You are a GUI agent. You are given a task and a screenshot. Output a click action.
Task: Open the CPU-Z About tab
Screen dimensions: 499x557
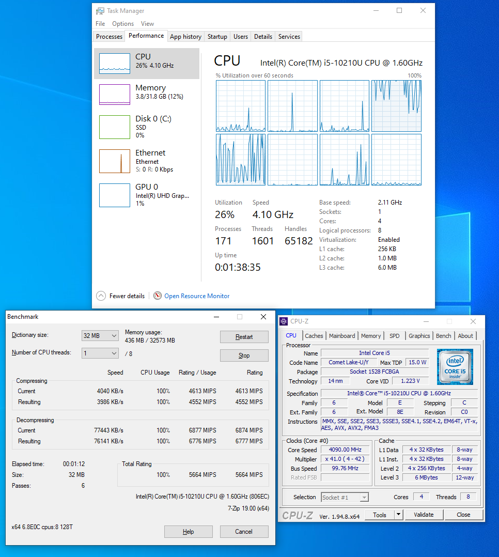[x=465, y=336]
